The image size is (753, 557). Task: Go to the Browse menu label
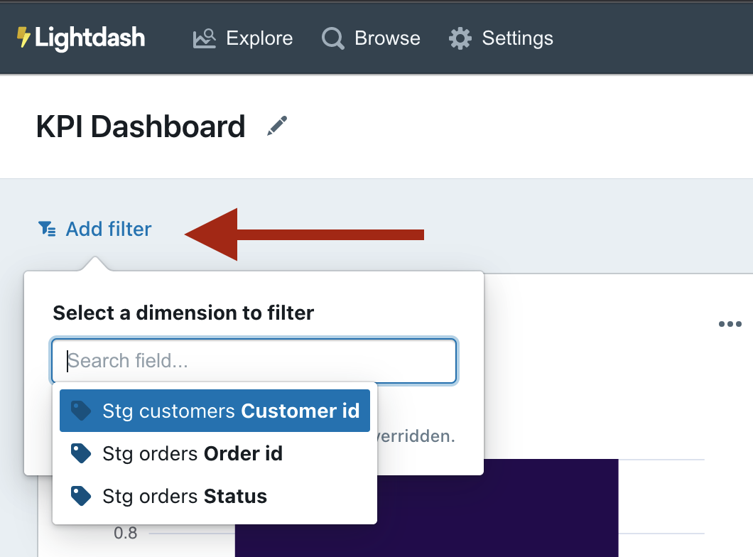pos(387,38)
